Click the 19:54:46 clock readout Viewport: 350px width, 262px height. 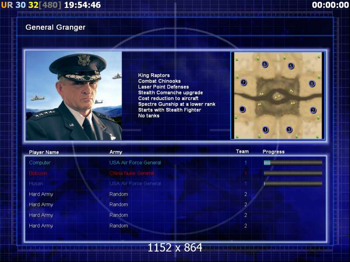(x=82, y=5)
